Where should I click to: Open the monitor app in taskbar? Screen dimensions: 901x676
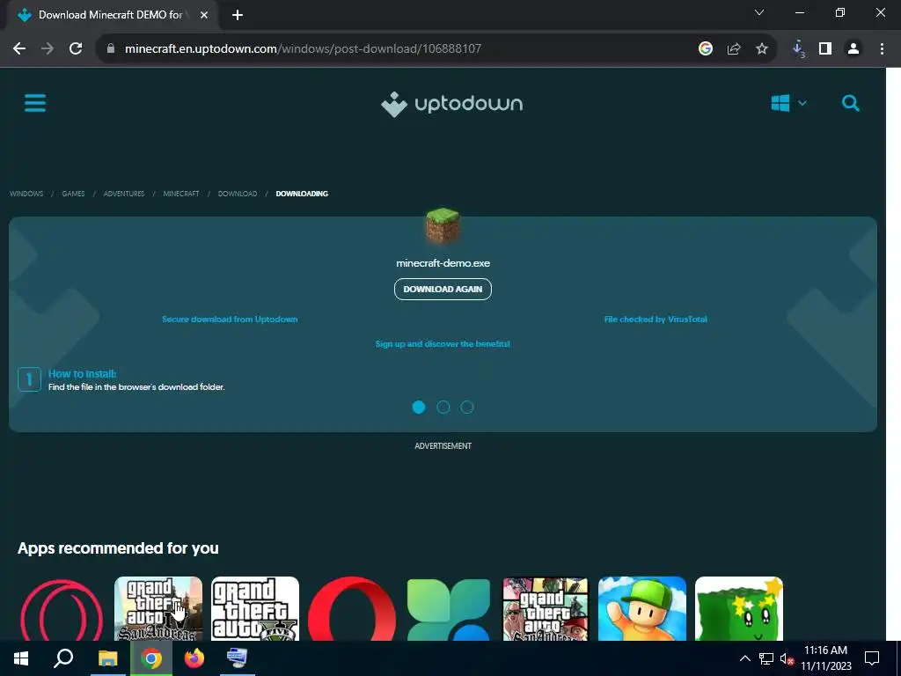(x=237, y=658)
